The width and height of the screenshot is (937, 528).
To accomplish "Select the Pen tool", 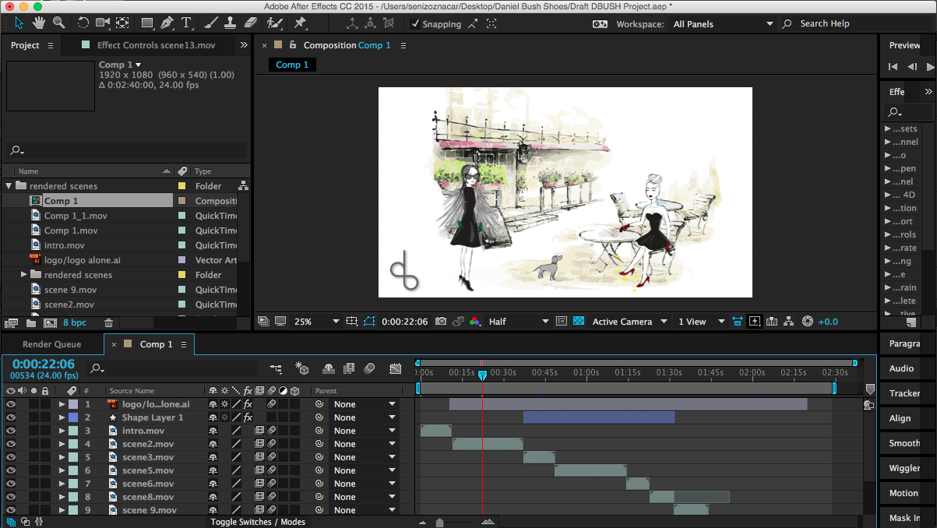I will pyautogui.click(x=167, y=23).
